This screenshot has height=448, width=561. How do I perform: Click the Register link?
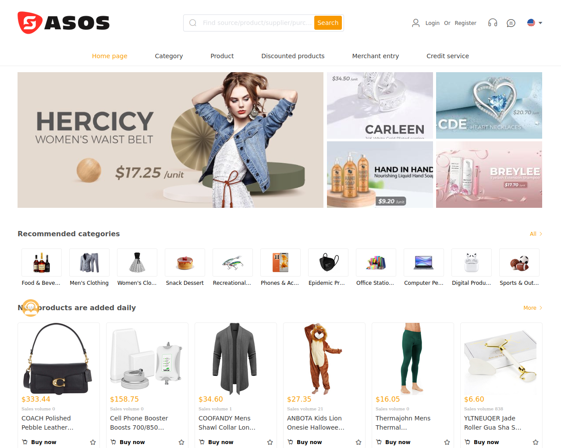[x=465, y=23]
